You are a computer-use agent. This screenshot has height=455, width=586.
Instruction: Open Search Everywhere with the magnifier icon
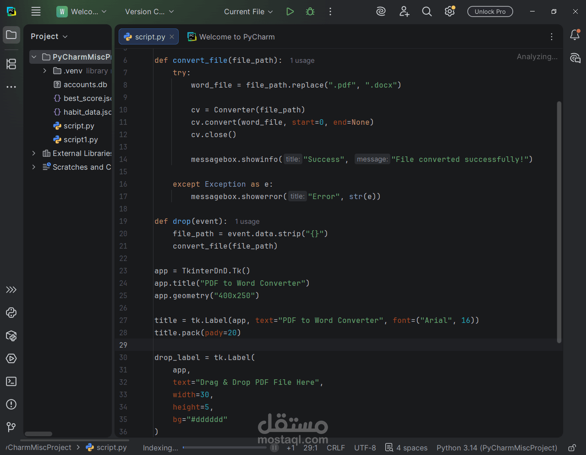tap(427, 11)
